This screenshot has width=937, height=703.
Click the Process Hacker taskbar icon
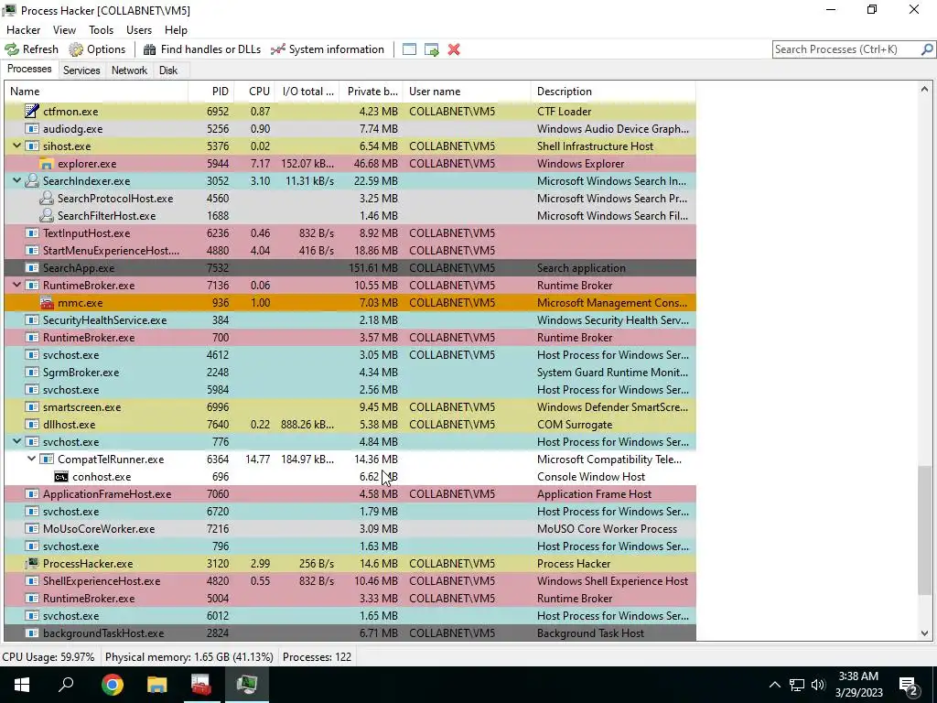[247, 685]
